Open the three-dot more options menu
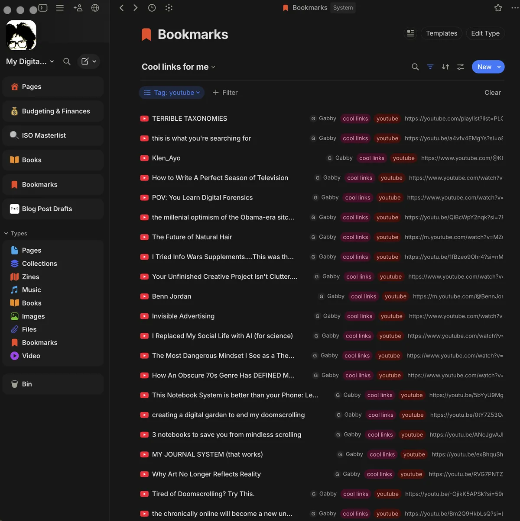This screenshot has width=520, height=521. click(x=515, y=8)
